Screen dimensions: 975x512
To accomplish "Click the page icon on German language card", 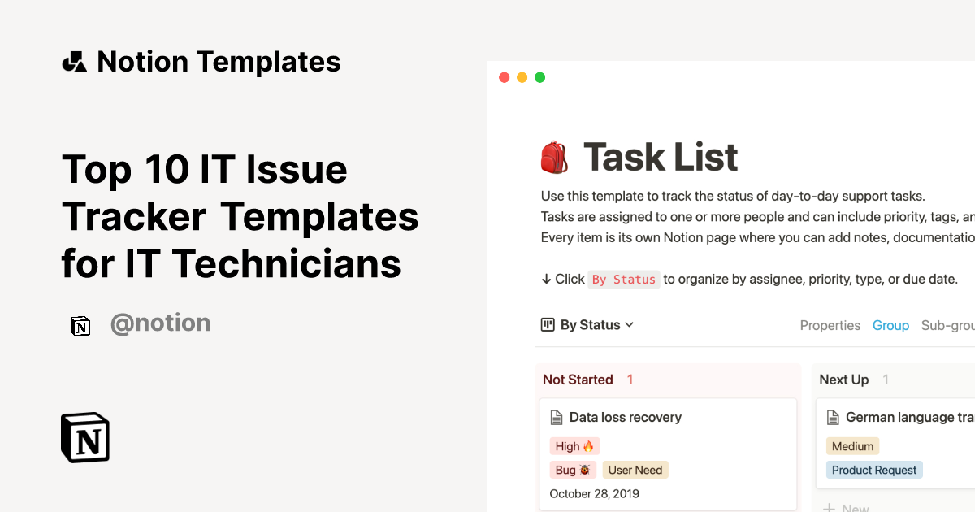I will (x=833, y=417).
